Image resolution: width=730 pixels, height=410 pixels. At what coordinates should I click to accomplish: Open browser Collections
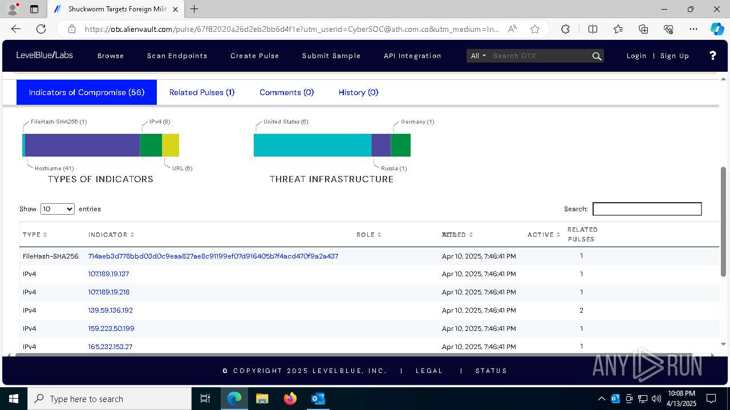643,29
